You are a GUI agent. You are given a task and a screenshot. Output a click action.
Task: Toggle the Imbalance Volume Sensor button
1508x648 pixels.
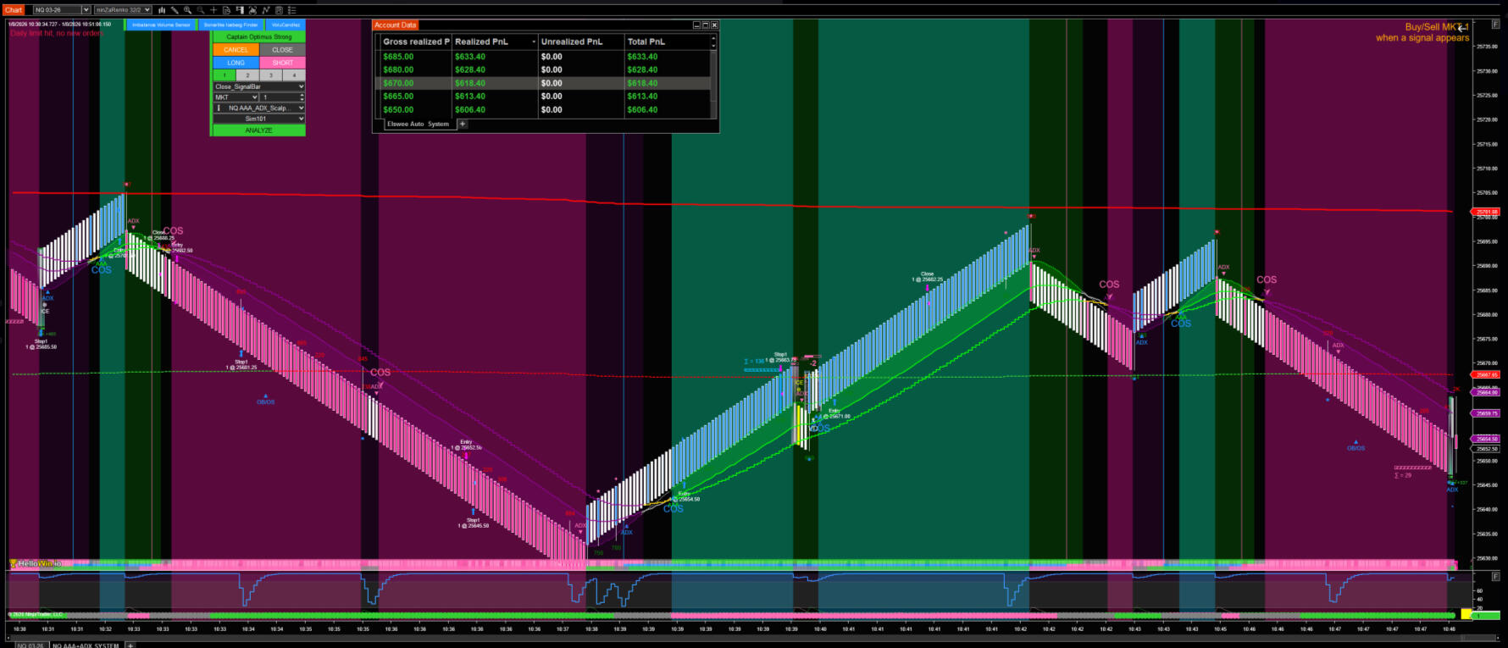161,25
